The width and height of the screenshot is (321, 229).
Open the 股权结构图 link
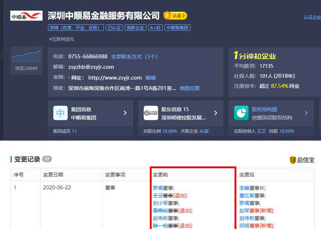click(264, 109)
